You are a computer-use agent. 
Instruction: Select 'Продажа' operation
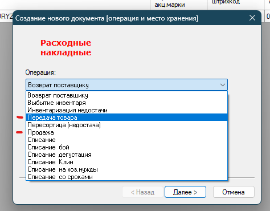coord(126,132)
